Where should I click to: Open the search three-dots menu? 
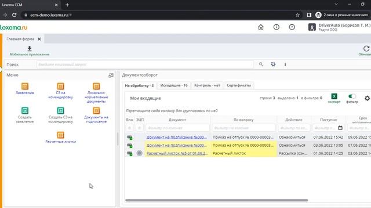pos(285,64)
